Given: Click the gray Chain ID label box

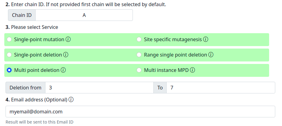Looking at the screenshot, I should click(x=22, y=15).
